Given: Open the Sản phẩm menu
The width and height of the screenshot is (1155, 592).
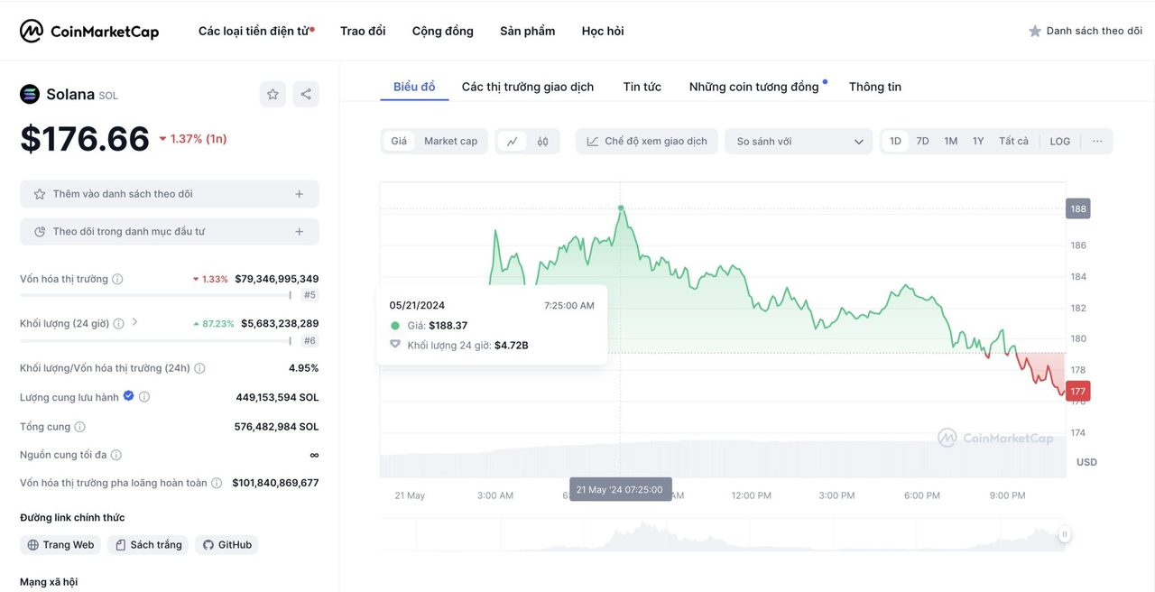Looking at the screenshot, I should point(528,31).
